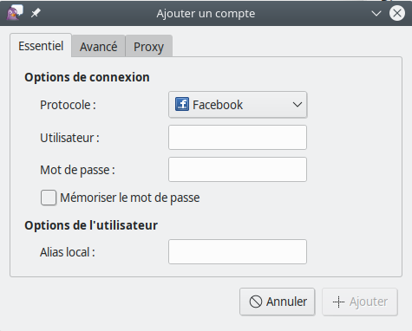Screen dimensions: 412x331
Task: Focus the Mot de passe field
Action: 238,169
